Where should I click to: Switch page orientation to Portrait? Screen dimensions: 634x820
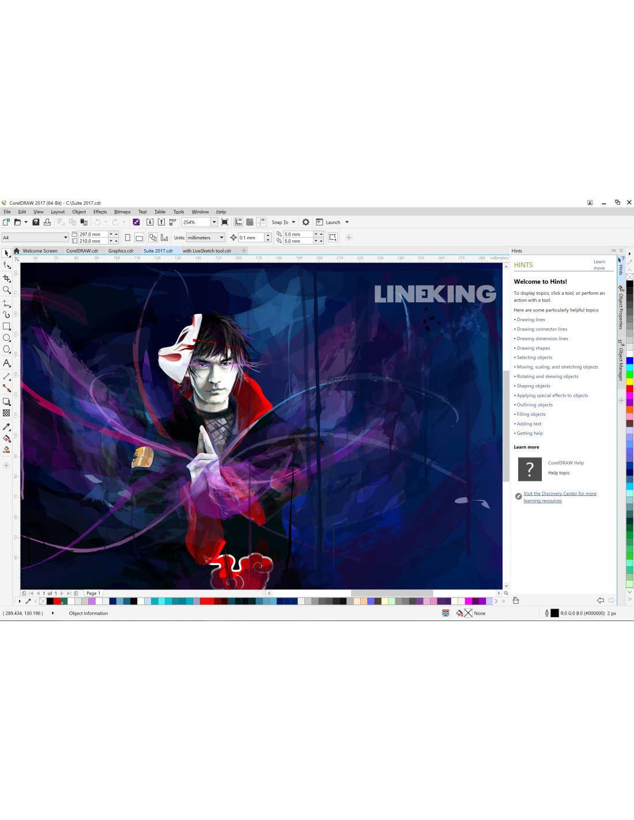[127, 238]
